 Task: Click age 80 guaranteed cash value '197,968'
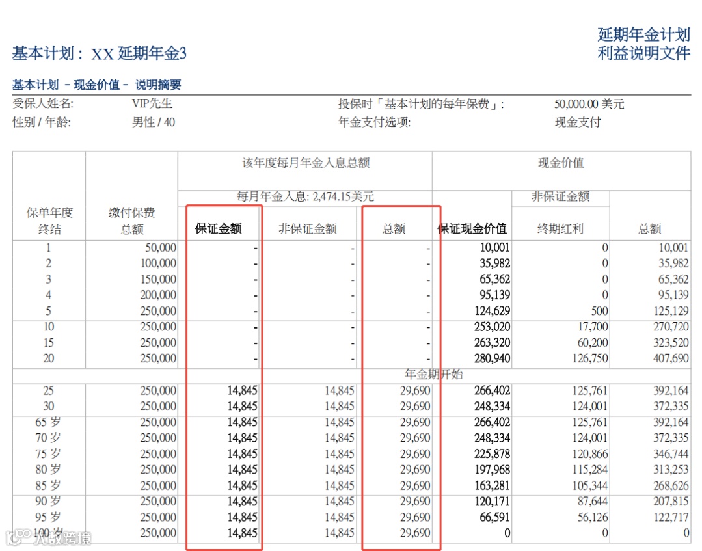pyautogui.click(x=492, y=470)
